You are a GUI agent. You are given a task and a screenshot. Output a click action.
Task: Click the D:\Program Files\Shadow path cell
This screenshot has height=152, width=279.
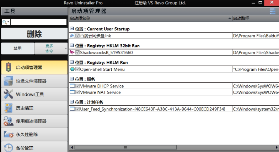256,52
